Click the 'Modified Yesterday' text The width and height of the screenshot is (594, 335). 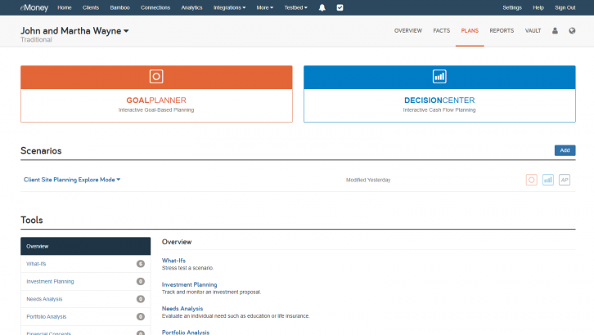coord(368,180)
